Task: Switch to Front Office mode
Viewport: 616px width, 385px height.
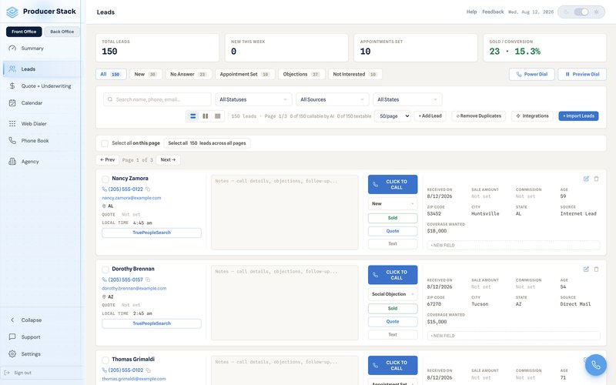Action: click(24, 32)
